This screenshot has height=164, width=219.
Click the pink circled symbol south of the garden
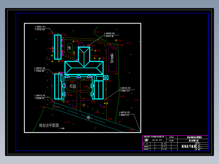click(84, 105)
